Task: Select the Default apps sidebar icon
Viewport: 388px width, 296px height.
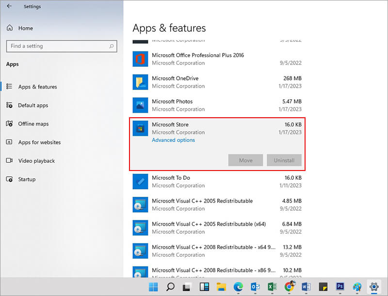Action: 9,105
